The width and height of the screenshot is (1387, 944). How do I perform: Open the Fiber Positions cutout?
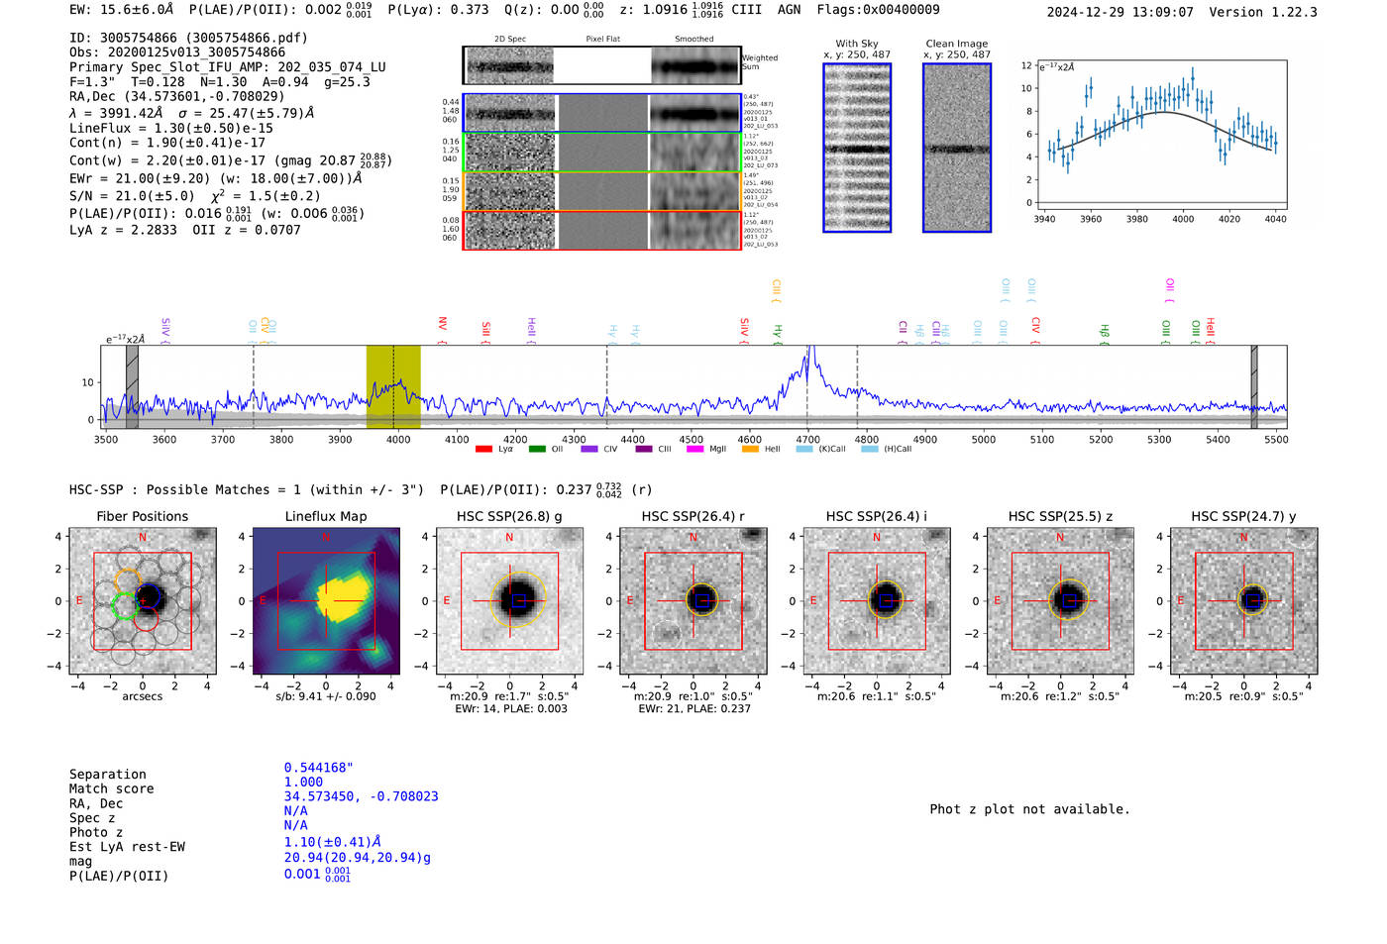click(143, 601)
